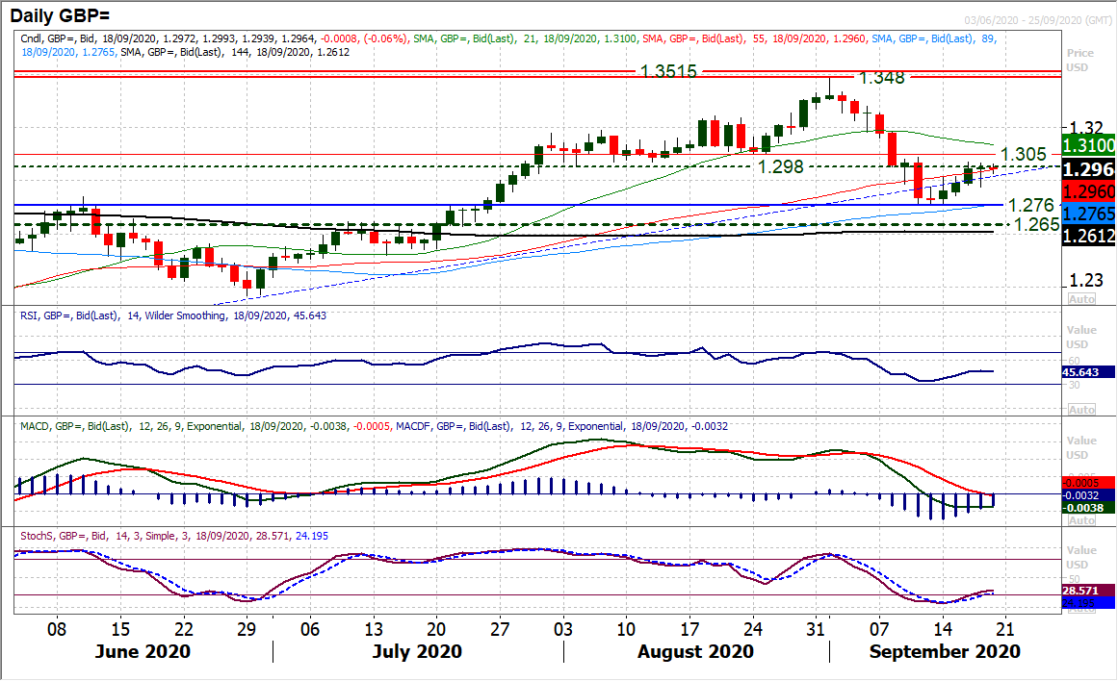
Task: Select the 45.643 RSI value tag
Action: click(1088, 372)
